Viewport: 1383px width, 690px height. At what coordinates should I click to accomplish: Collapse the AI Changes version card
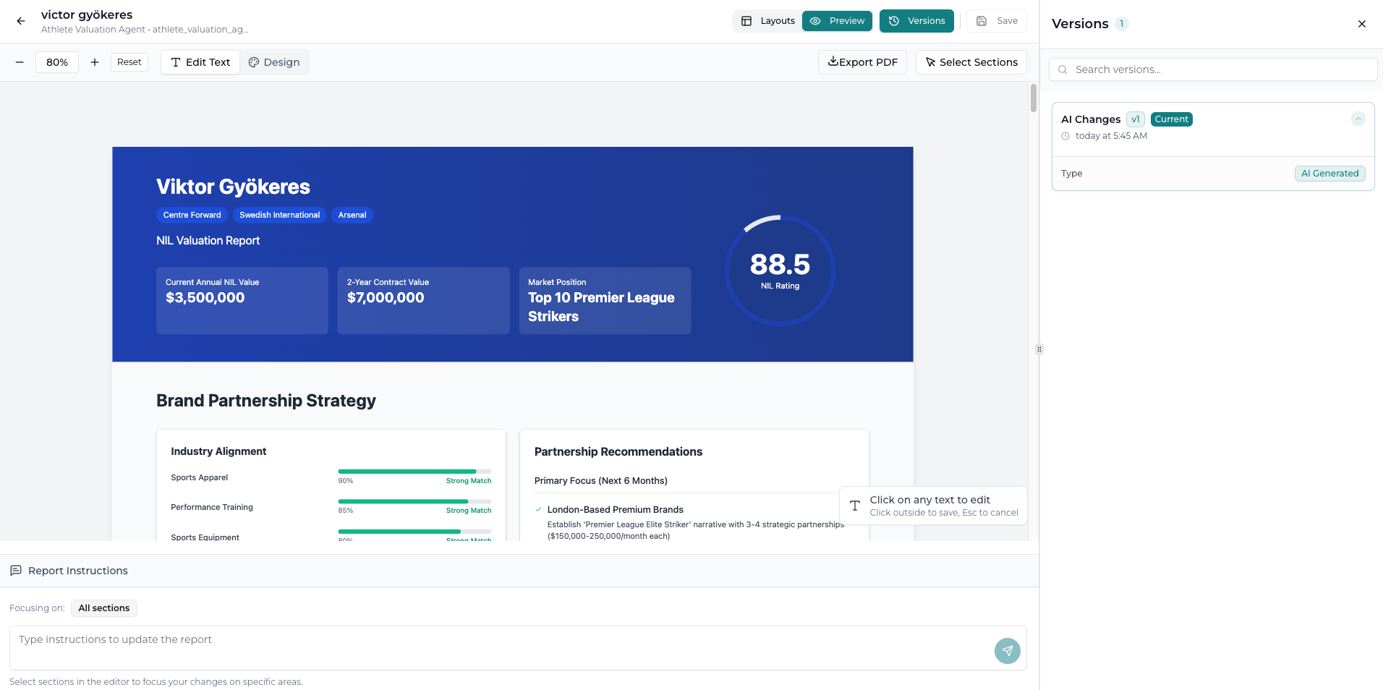pos(1358,119)
